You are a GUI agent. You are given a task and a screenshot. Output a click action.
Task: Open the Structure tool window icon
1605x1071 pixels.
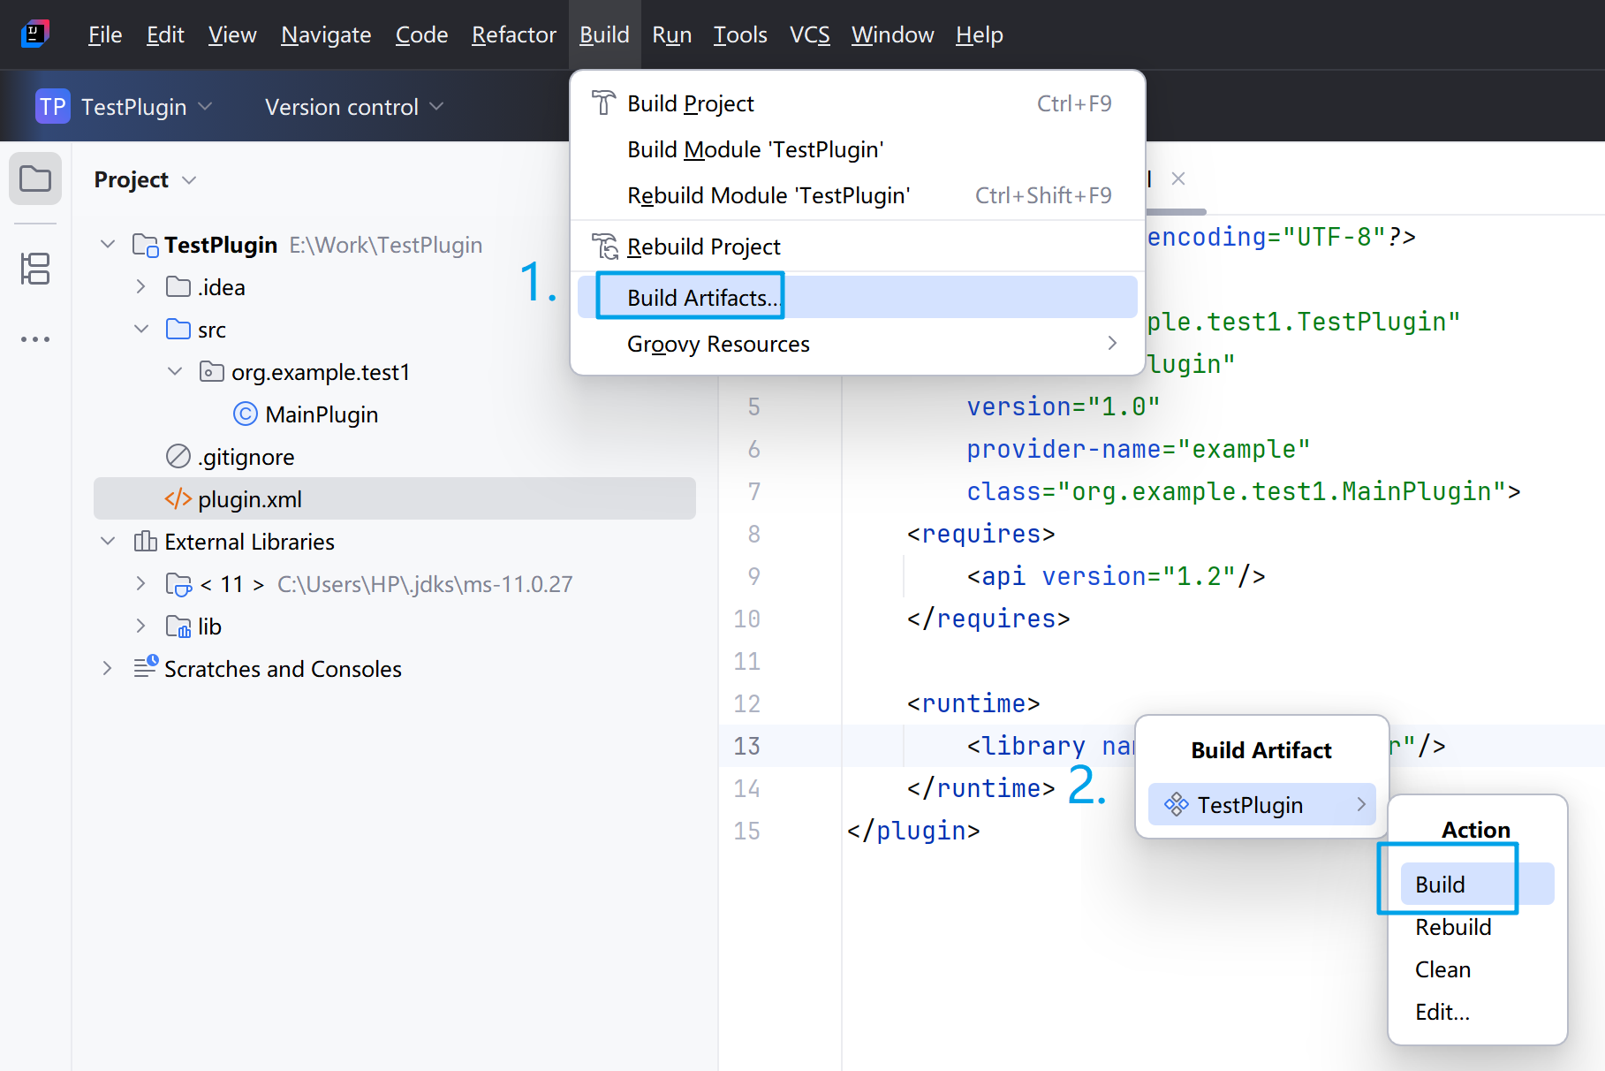(35, 269)
